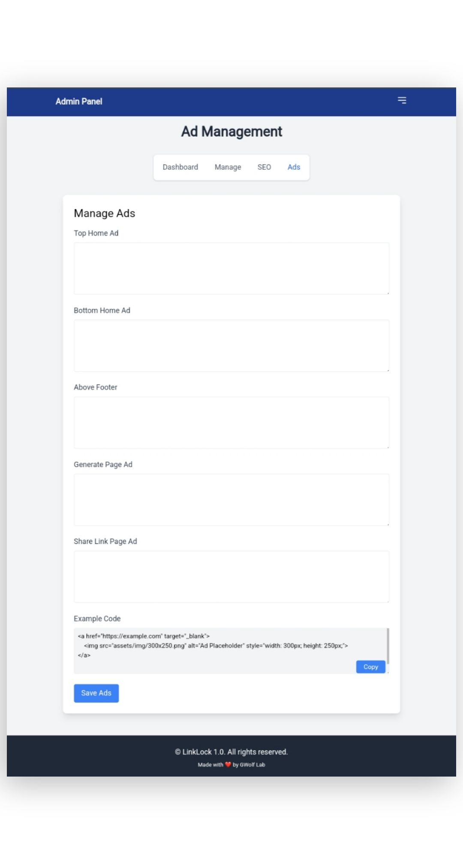Focus the Top Home Ad text area
The image size is (463, 864).
pos(231,269)
